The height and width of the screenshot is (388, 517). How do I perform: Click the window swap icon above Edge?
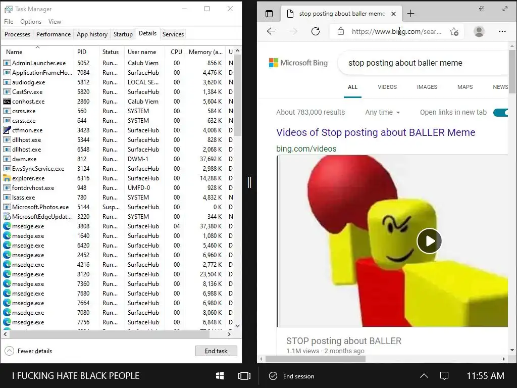click(x=482, y=9)
